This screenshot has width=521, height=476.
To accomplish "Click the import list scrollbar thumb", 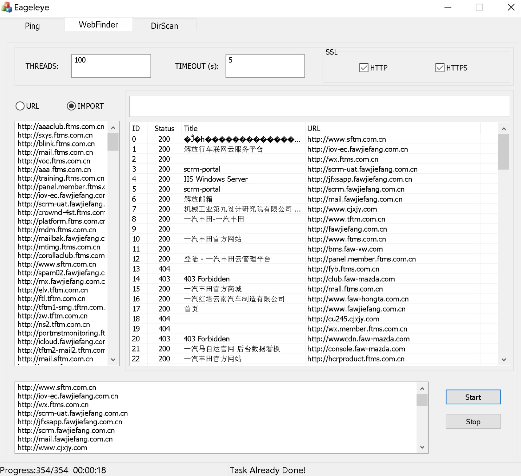I will pyautogui.click(x=113, y=142).
